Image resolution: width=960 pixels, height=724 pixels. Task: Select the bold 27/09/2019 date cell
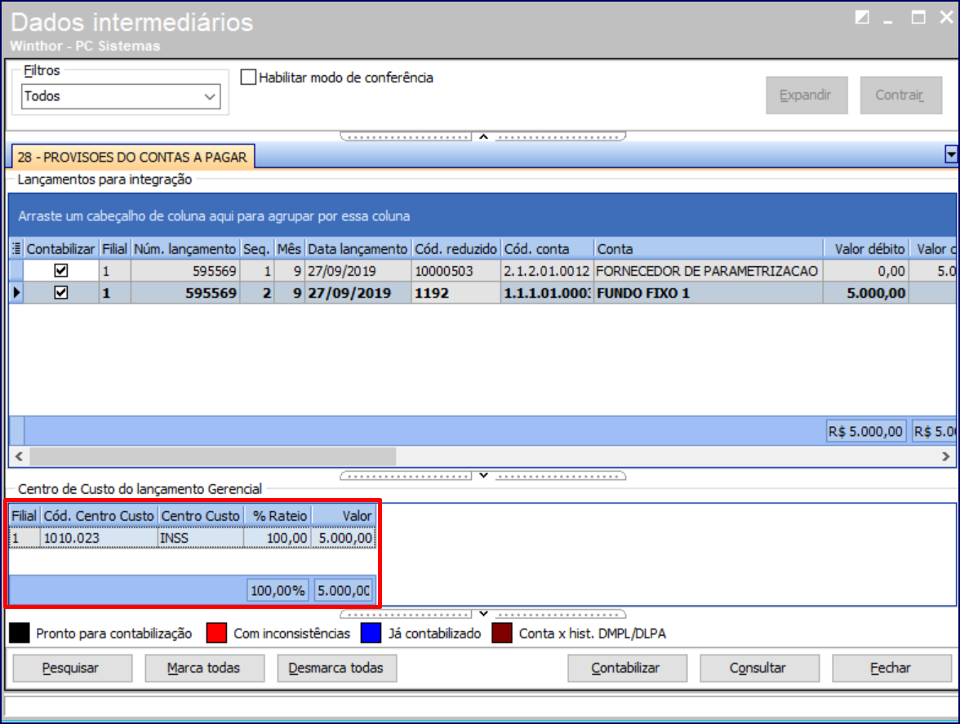[x=358, y=292]
